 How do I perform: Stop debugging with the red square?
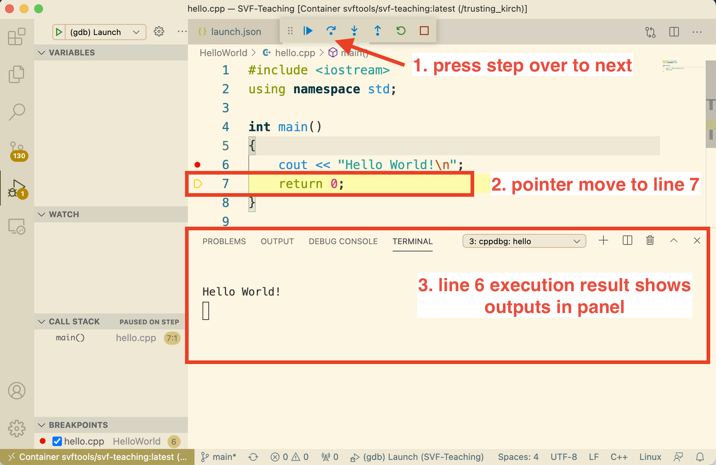tap(424, 31)
